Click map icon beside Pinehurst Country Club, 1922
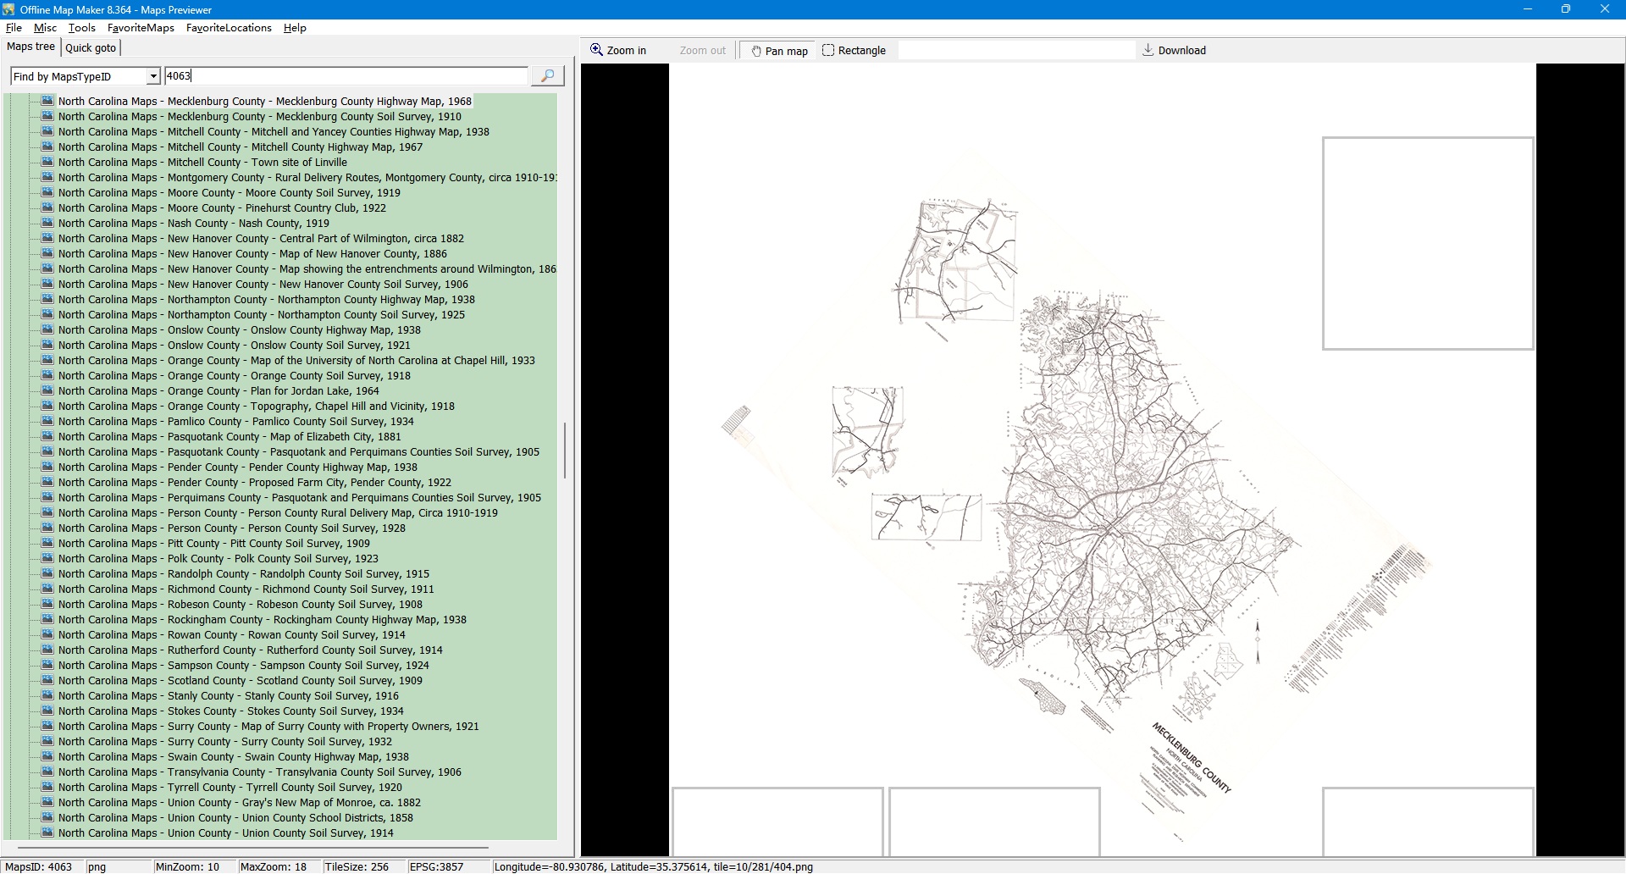Screen dimensions: 1626x874 (x=47, y=208)
